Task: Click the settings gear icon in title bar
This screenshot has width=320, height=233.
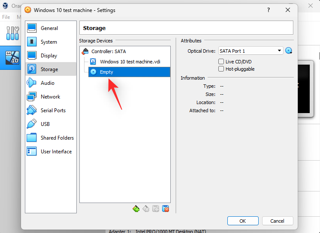Action: pos(28,10)
